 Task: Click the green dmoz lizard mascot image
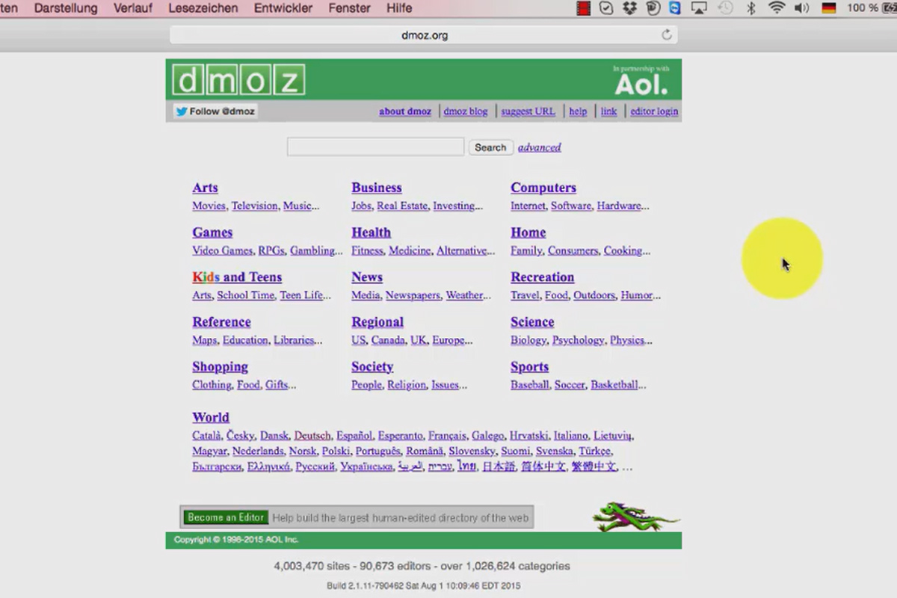coord(635,517)
